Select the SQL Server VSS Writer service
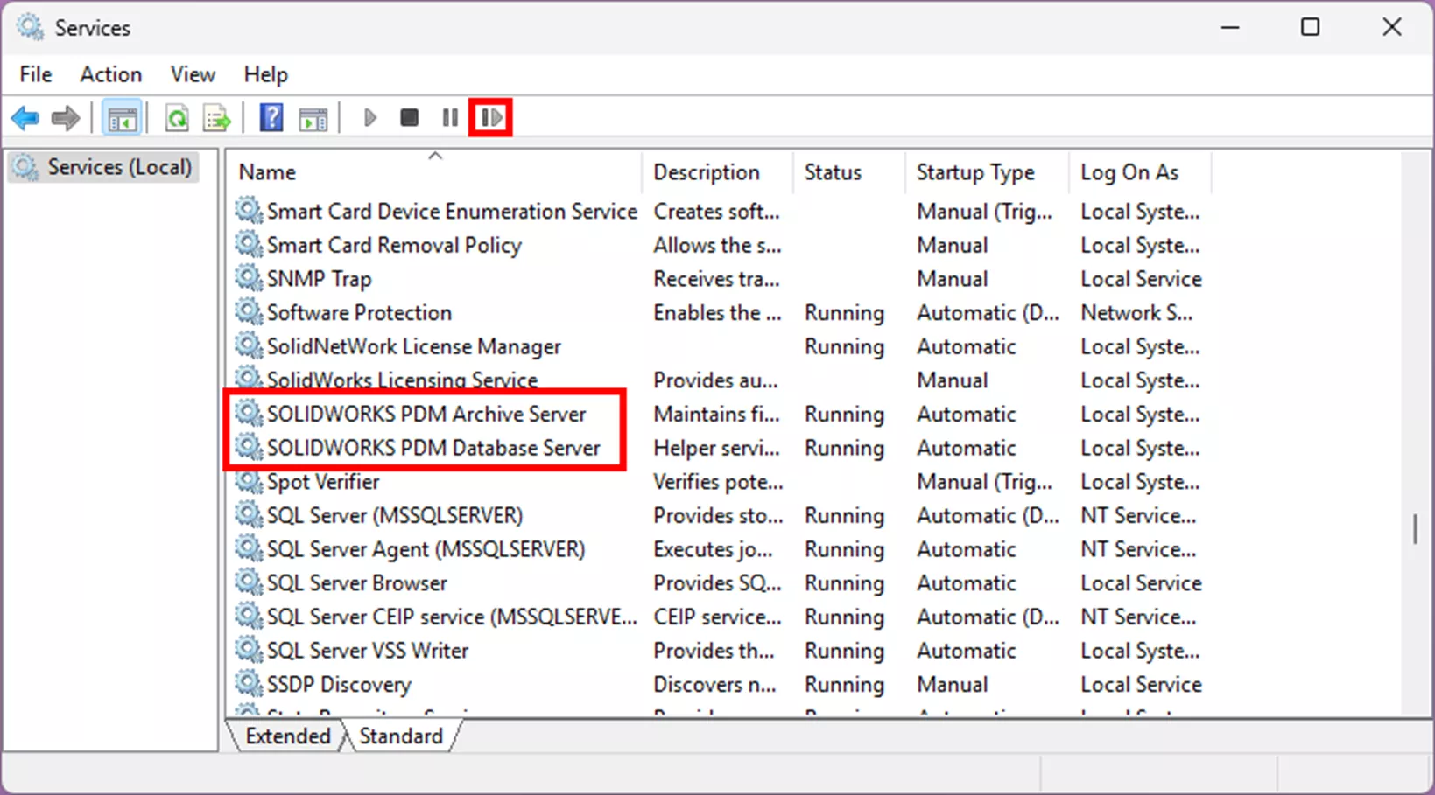 click(x=718, y=651)
